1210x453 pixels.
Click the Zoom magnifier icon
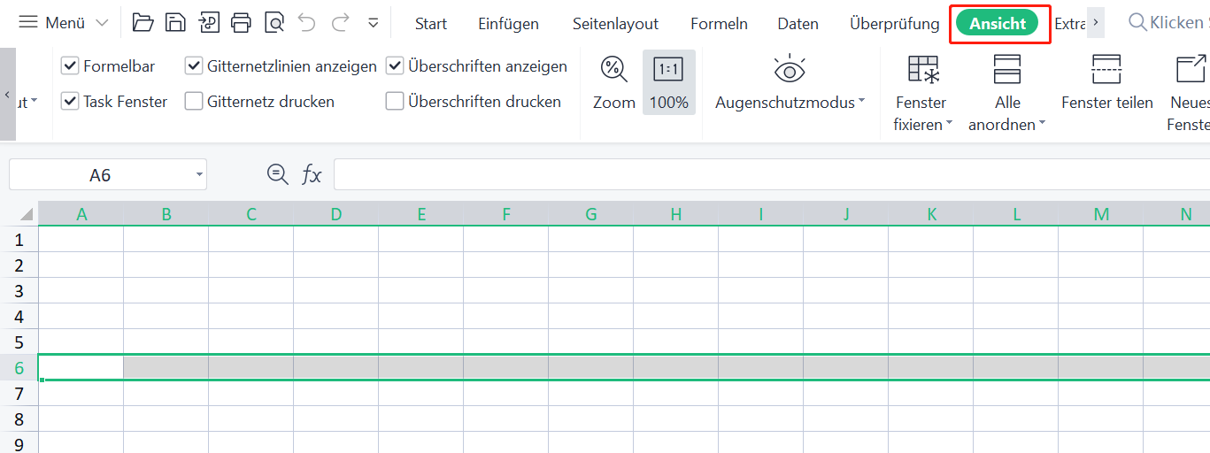613,68
